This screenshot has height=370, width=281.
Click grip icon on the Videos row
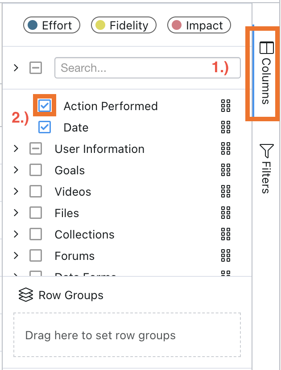click(226, 192)
